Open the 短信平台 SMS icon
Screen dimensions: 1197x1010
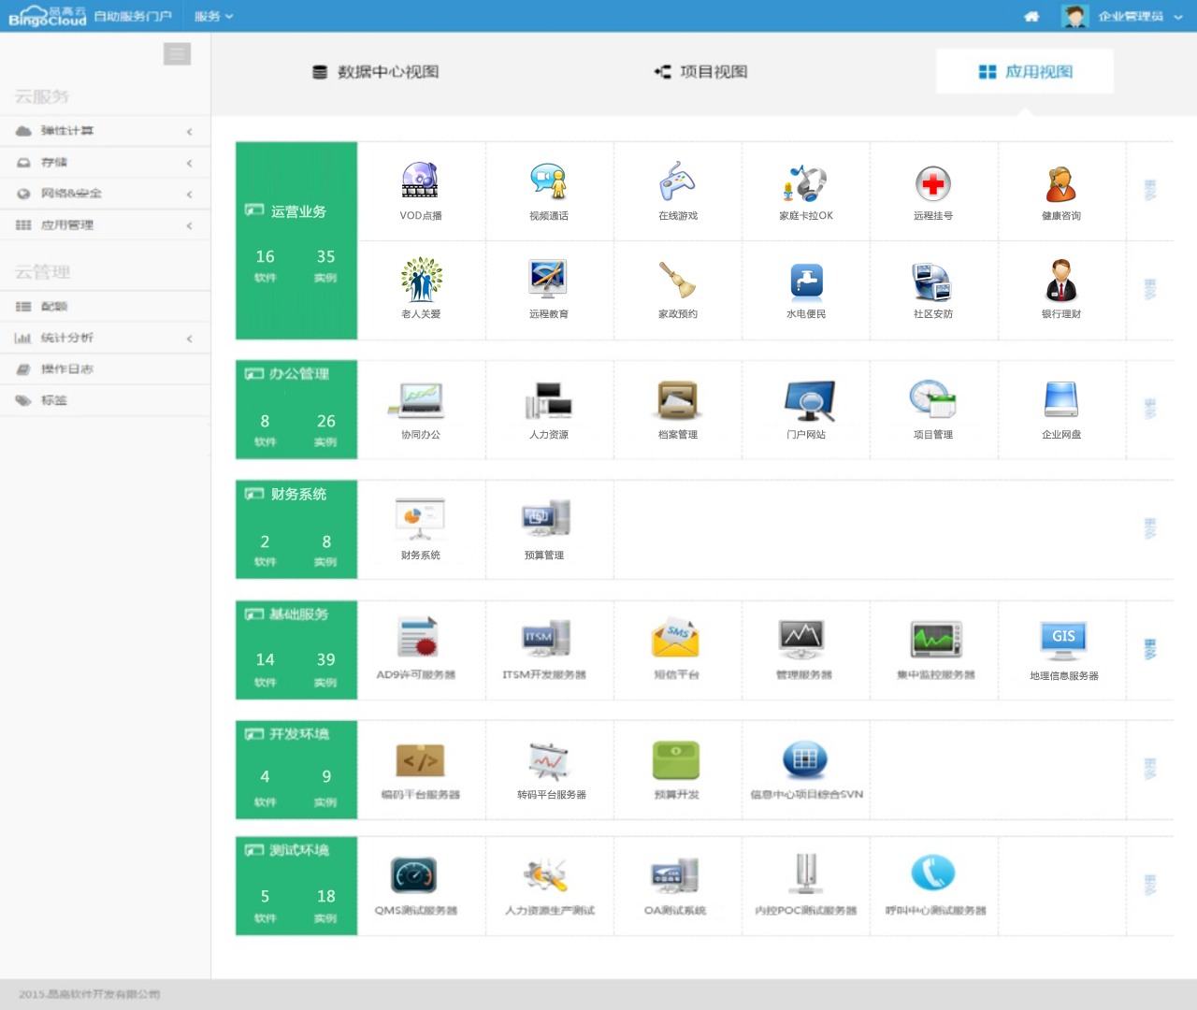[675, 638]
